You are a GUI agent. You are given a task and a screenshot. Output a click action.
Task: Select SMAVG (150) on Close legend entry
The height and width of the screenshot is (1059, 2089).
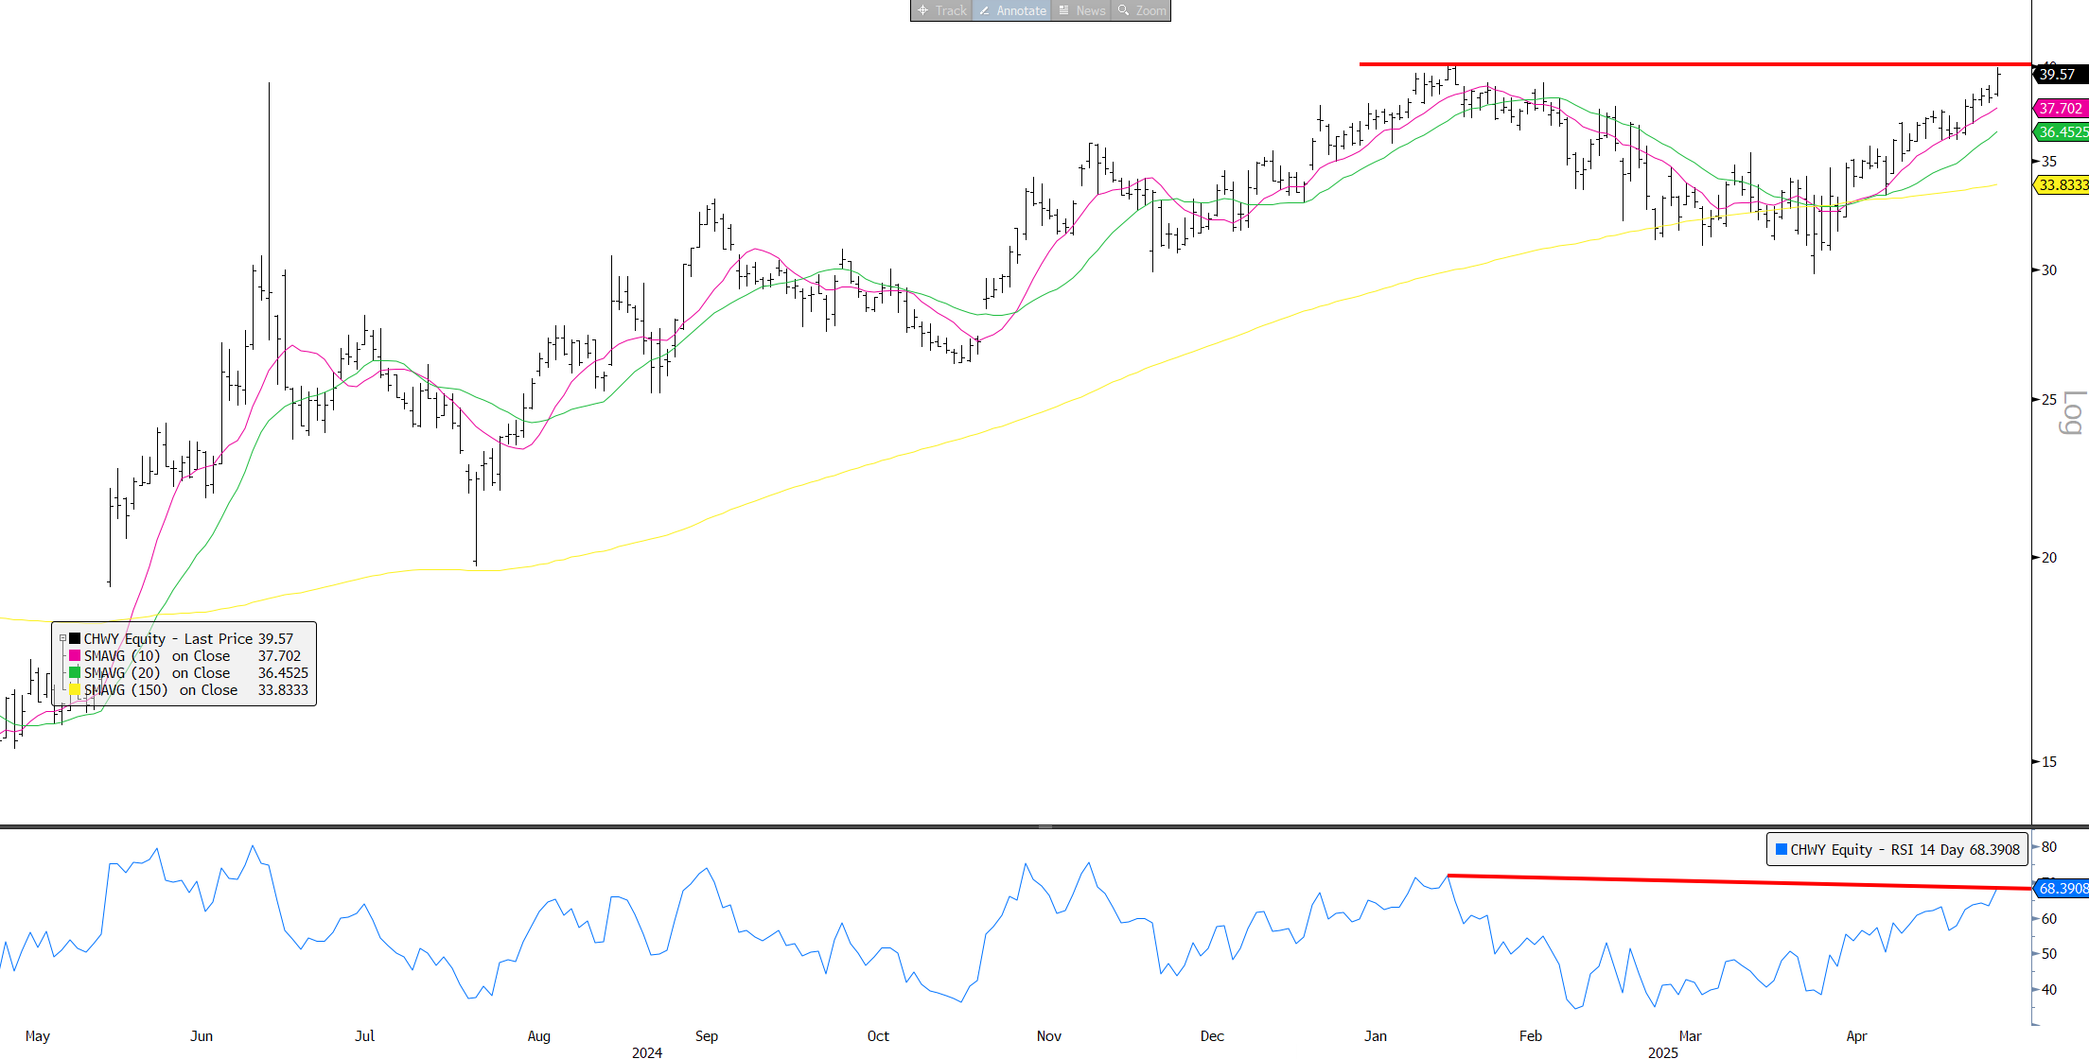(160, 690)
